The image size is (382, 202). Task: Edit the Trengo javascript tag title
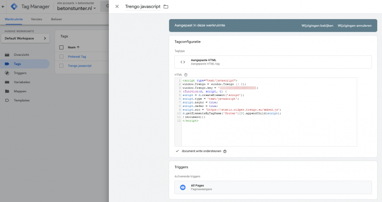click(x=143, y=7)
